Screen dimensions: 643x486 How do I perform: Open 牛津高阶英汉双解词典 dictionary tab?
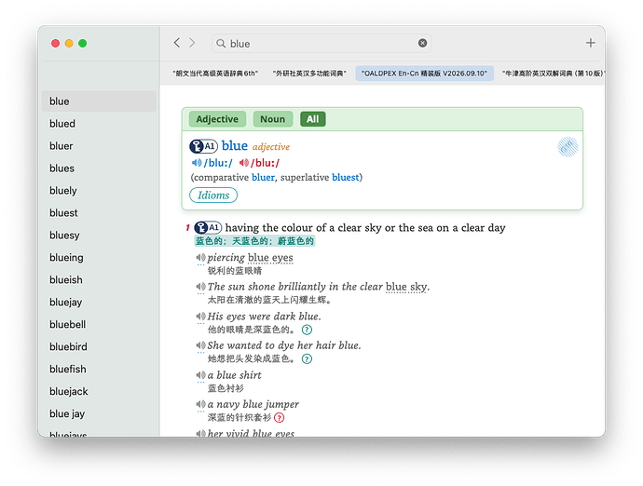click(x=553, y=74)
